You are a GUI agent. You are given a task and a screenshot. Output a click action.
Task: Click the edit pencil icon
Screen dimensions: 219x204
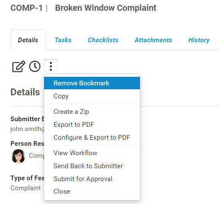(19, 66)
